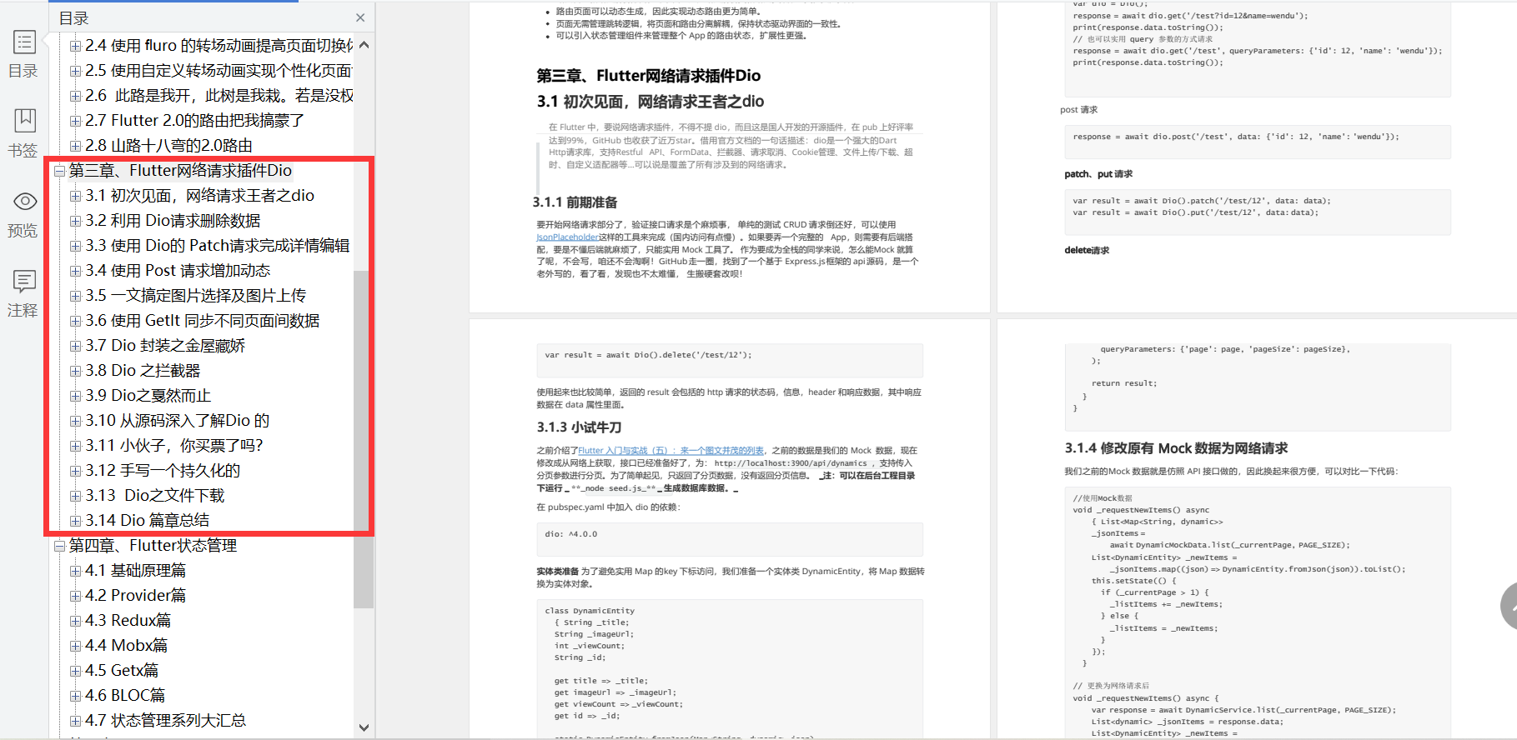Jump to 2.7 Flutter 2.0的路由把我搞蒙了
Screen dimensions: 1517x740
point(195,121)
